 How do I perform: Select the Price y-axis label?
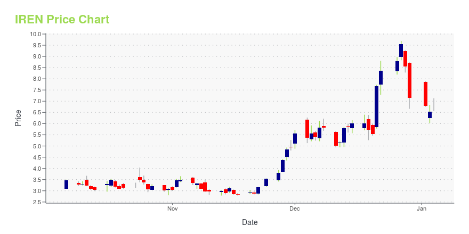pos(18,118)
